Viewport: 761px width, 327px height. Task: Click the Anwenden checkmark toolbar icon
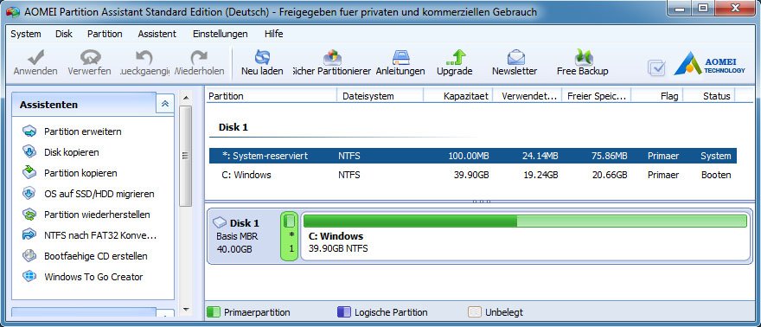35,57
